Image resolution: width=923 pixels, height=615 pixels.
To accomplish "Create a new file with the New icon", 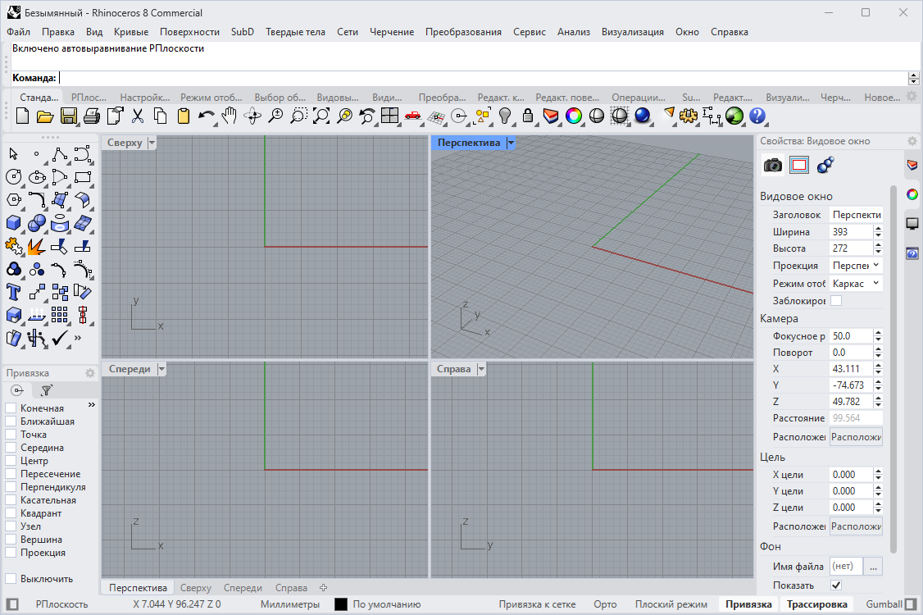I will point(22,116).
